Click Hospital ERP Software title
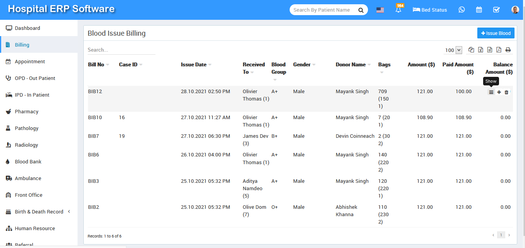The image size is (525, 248). click(x=61, y=9)
